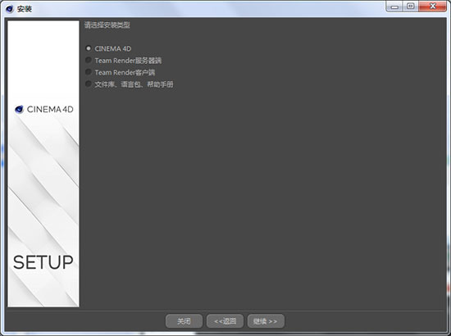Click the SETUP text on the banner
This screenshot has width=451, height=336.
tap(43, 262)
